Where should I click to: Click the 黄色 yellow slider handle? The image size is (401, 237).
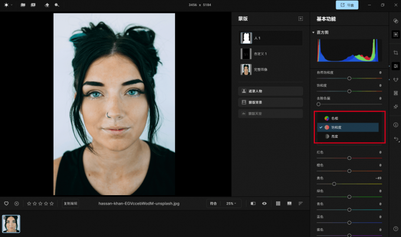click(x=334, y=184)
